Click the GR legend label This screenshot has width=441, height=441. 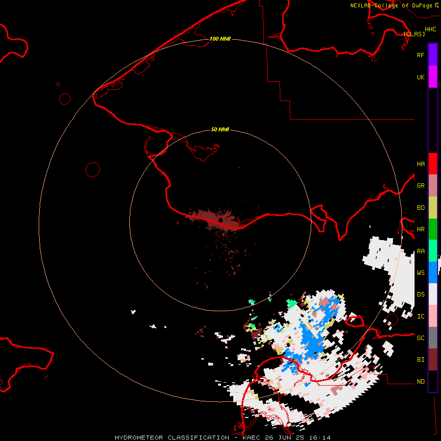(420, 186)
